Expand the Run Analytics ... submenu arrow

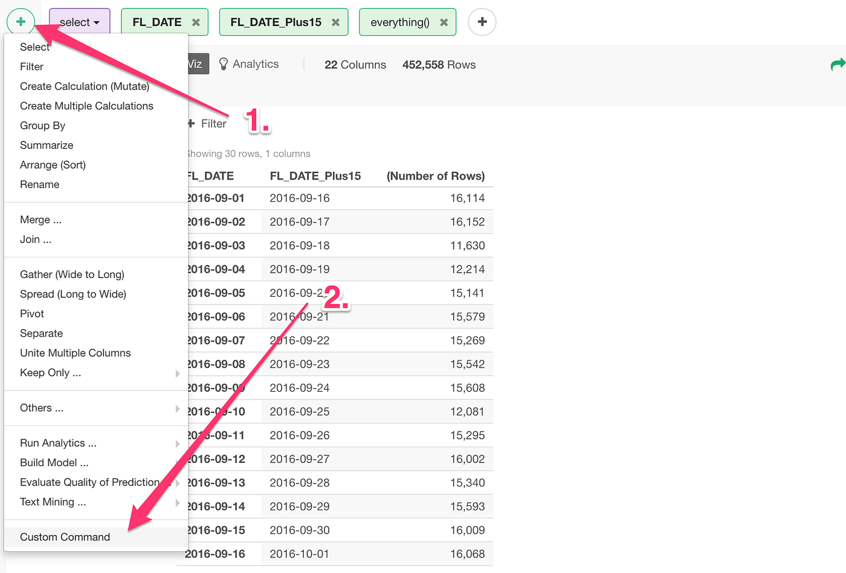coord(178,444)
